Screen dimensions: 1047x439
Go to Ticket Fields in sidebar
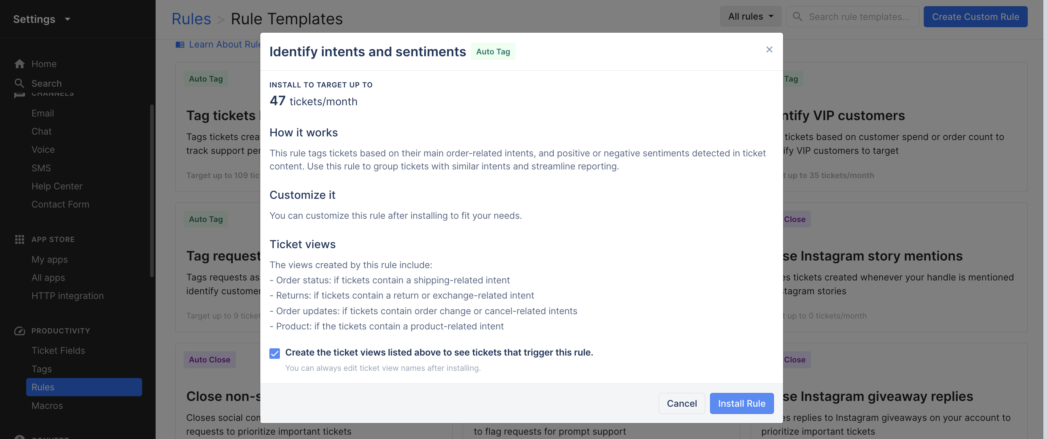tap(58, 350)
